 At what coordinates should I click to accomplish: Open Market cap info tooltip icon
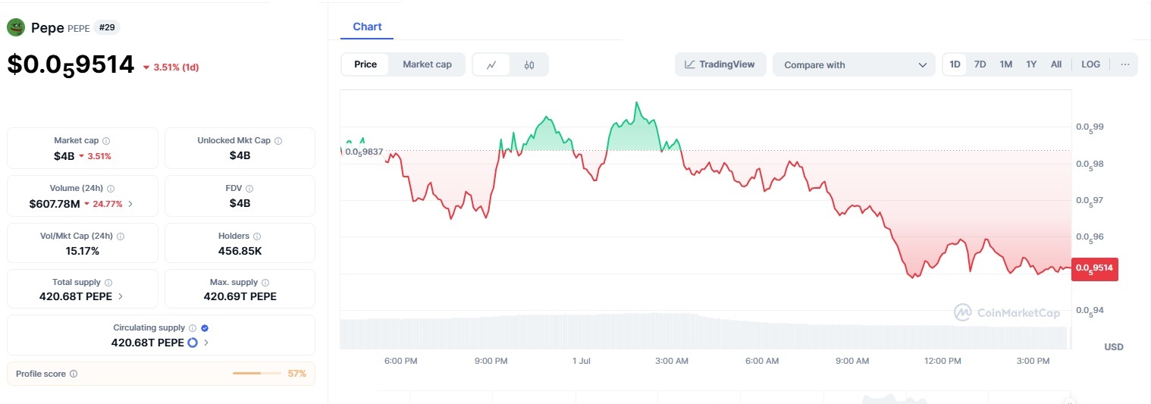(x=106, y=141)
